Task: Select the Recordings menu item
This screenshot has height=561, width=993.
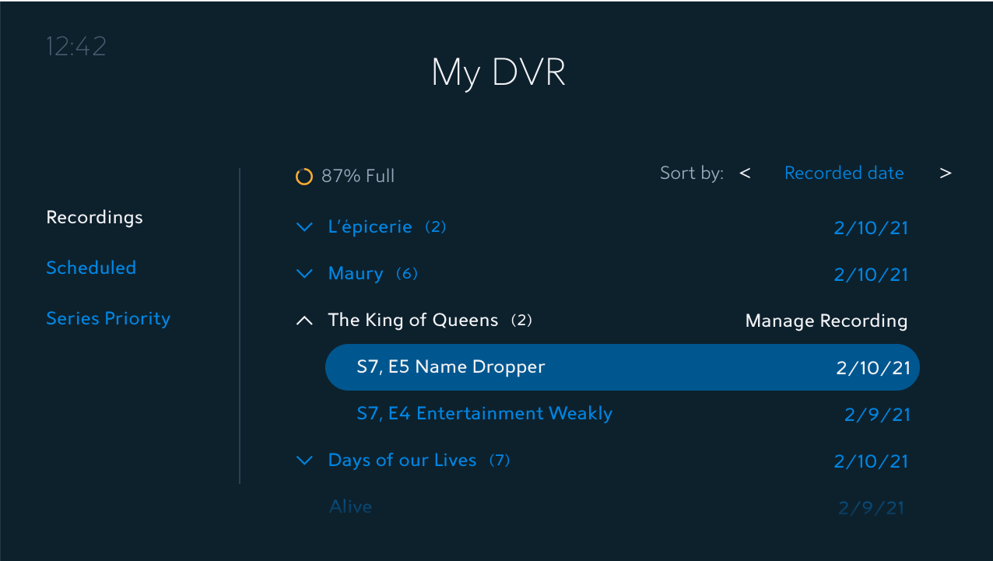Action: pos(94,218)
